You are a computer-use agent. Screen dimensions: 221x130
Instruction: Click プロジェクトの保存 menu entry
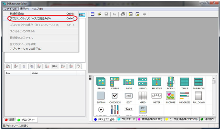point(41,25)
